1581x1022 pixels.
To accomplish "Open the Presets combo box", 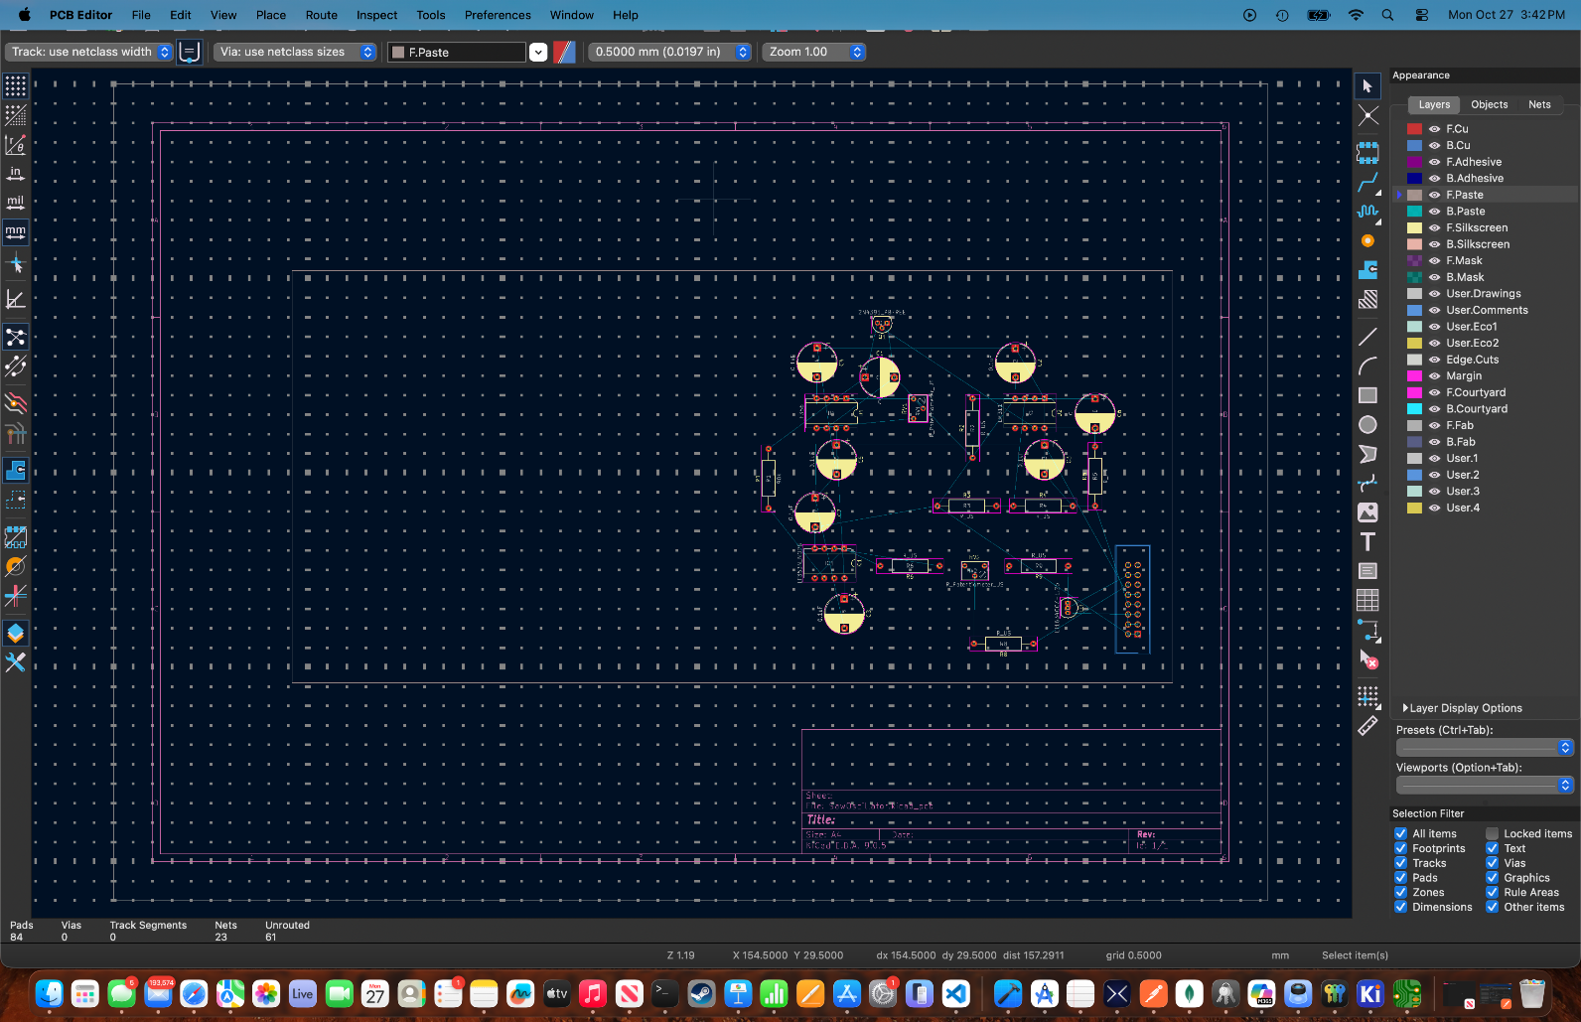I will click(1484, 747).
